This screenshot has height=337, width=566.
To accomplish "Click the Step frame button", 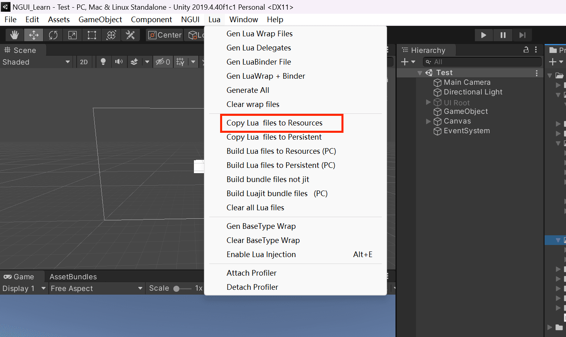I will pos(522,35).
